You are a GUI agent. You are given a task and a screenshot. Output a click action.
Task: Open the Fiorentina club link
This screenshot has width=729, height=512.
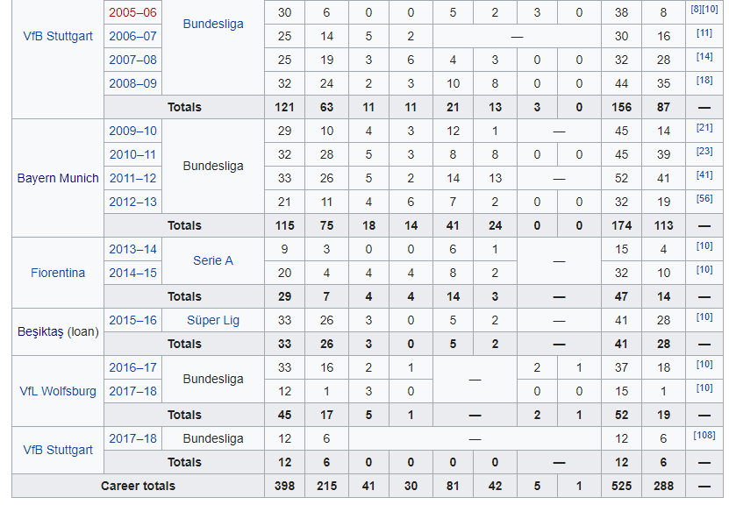58,273
